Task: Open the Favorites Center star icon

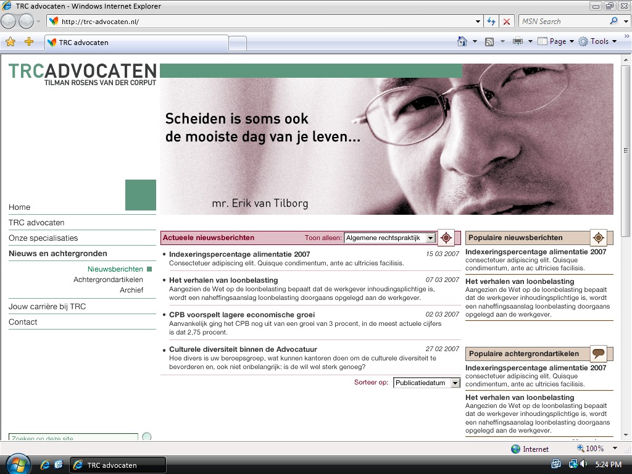Action: click(10, 41)
